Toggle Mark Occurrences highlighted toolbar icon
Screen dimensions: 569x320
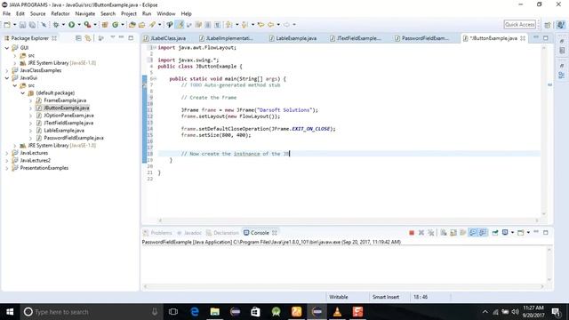[x=180, y=25]
